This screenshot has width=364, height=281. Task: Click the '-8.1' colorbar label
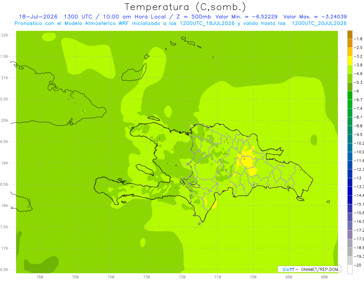358,117
